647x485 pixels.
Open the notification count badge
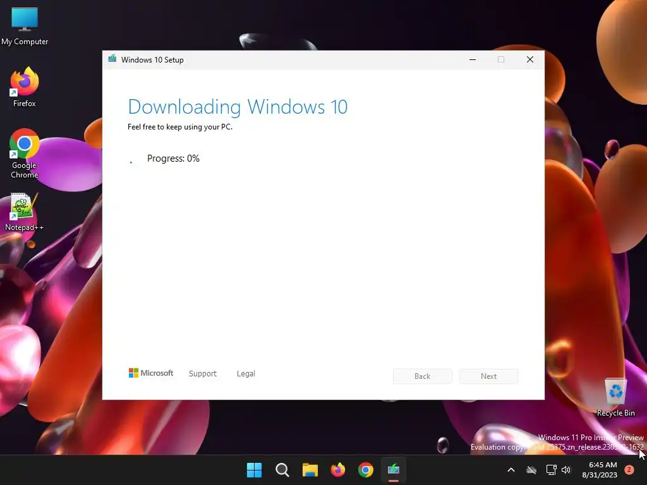pos(629,469)
